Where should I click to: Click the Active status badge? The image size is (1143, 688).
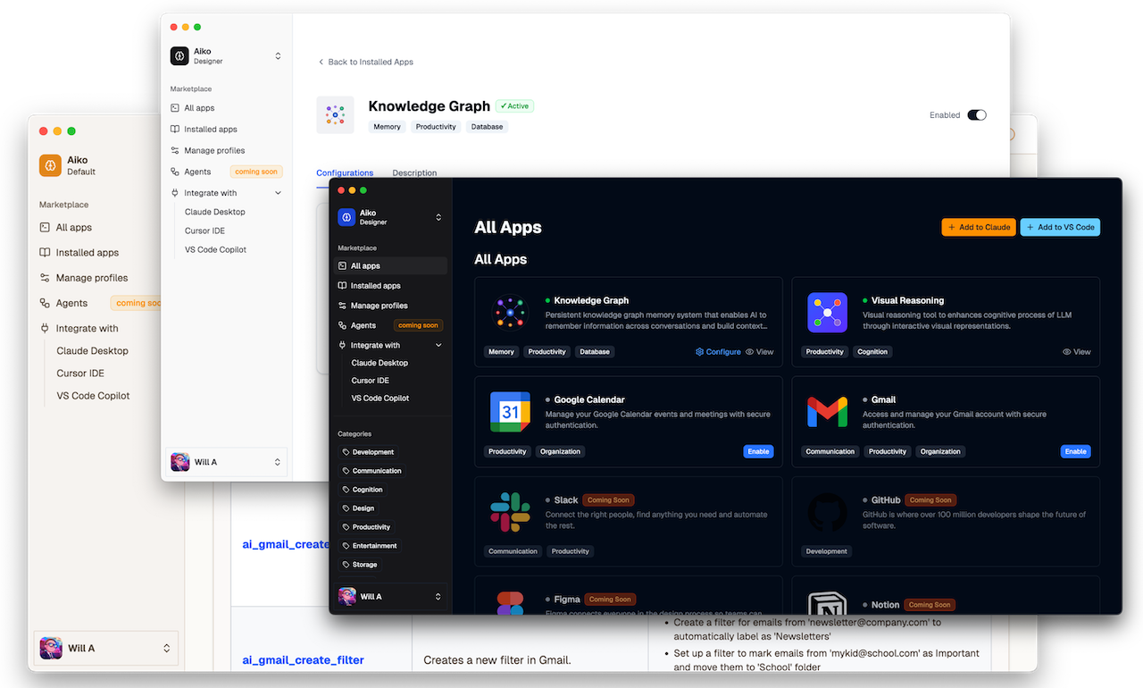pos(515,105)
